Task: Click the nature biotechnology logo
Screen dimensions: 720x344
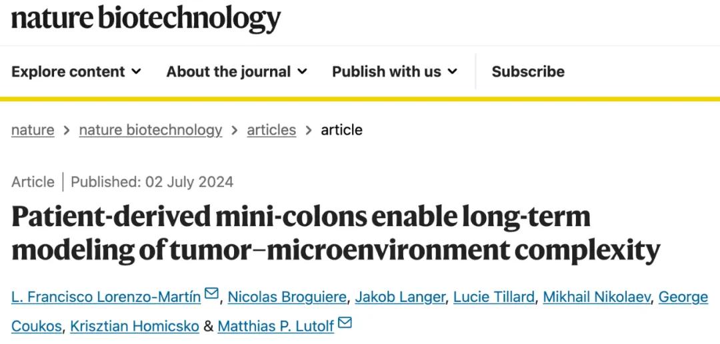Action: (x=146, y=19)
